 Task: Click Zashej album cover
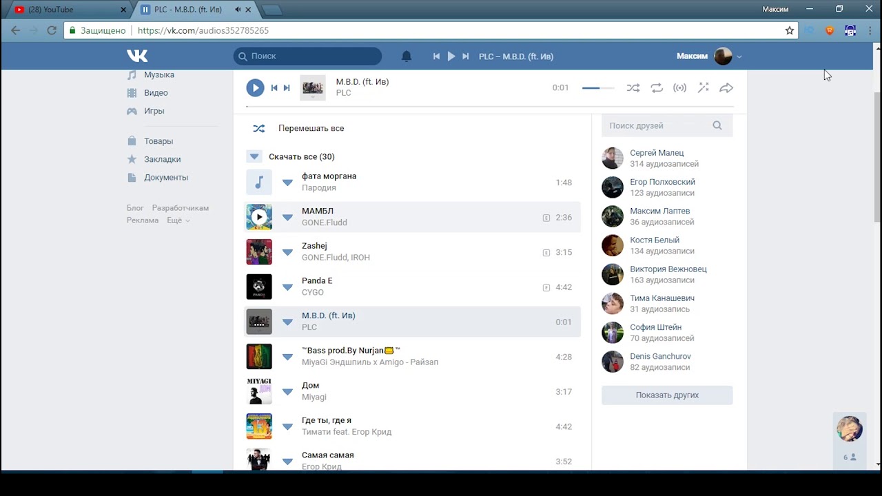(x=259, y=252)
